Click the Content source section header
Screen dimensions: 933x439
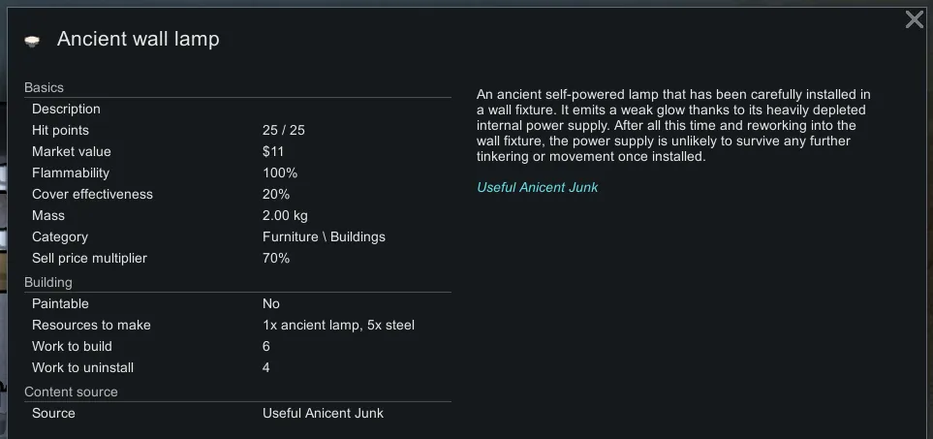tap(71, 392)
